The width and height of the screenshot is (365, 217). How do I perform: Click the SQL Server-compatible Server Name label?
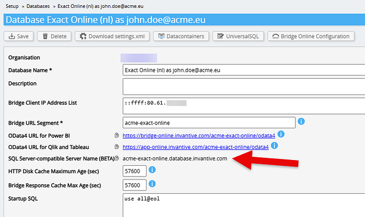[61, 158]
